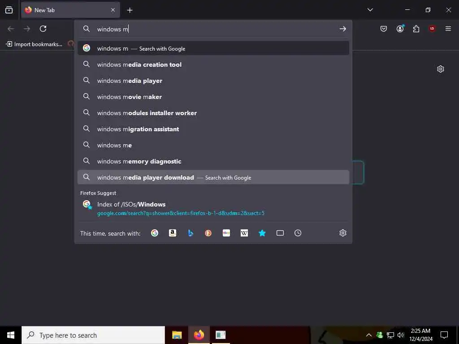Click Import bookmarks in bookmarks toolbar
Screen dimensions: 459x344
point(34,44)
